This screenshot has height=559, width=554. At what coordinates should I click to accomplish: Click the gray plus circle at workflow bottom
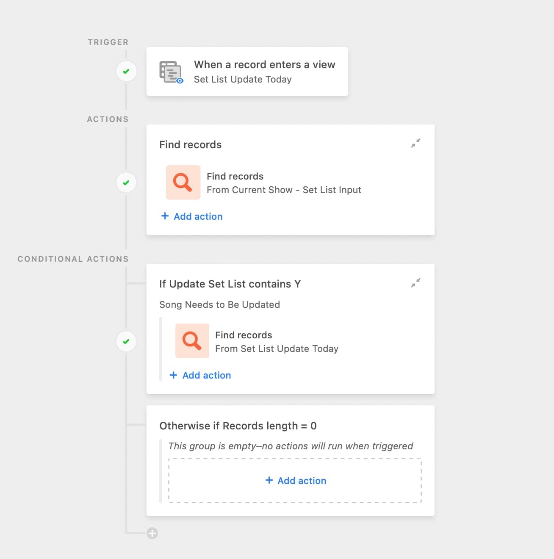click(x=152, y=533)
